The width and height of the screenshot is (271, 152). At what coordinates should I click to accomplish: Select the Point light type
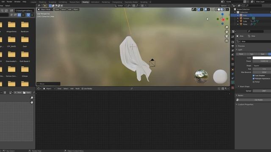(241, 54)
